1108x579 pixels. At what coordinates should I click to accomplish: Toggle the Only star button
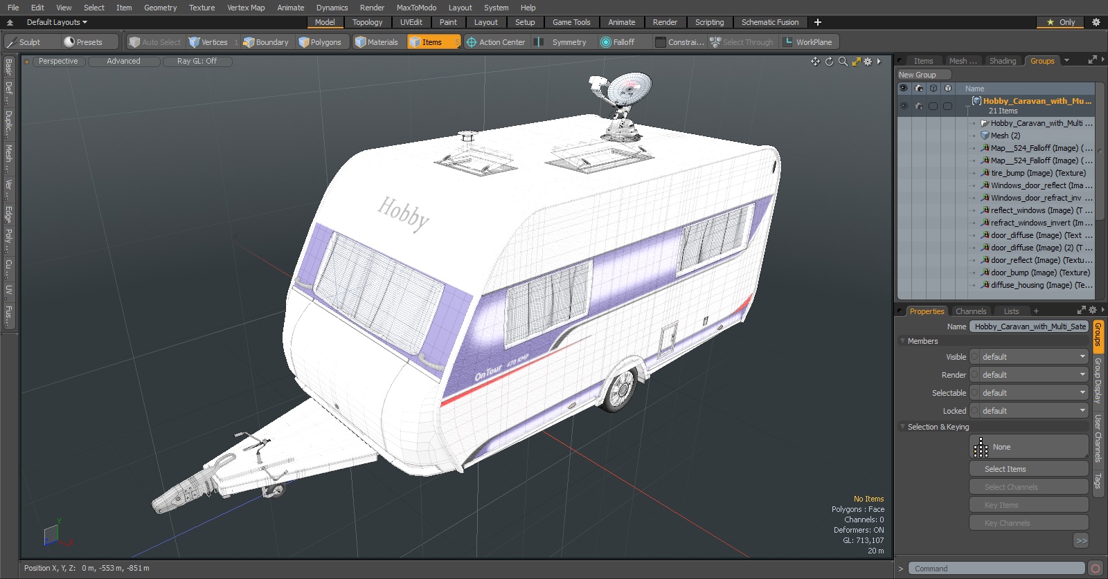pyautogui.click(x=1061, y=22)
